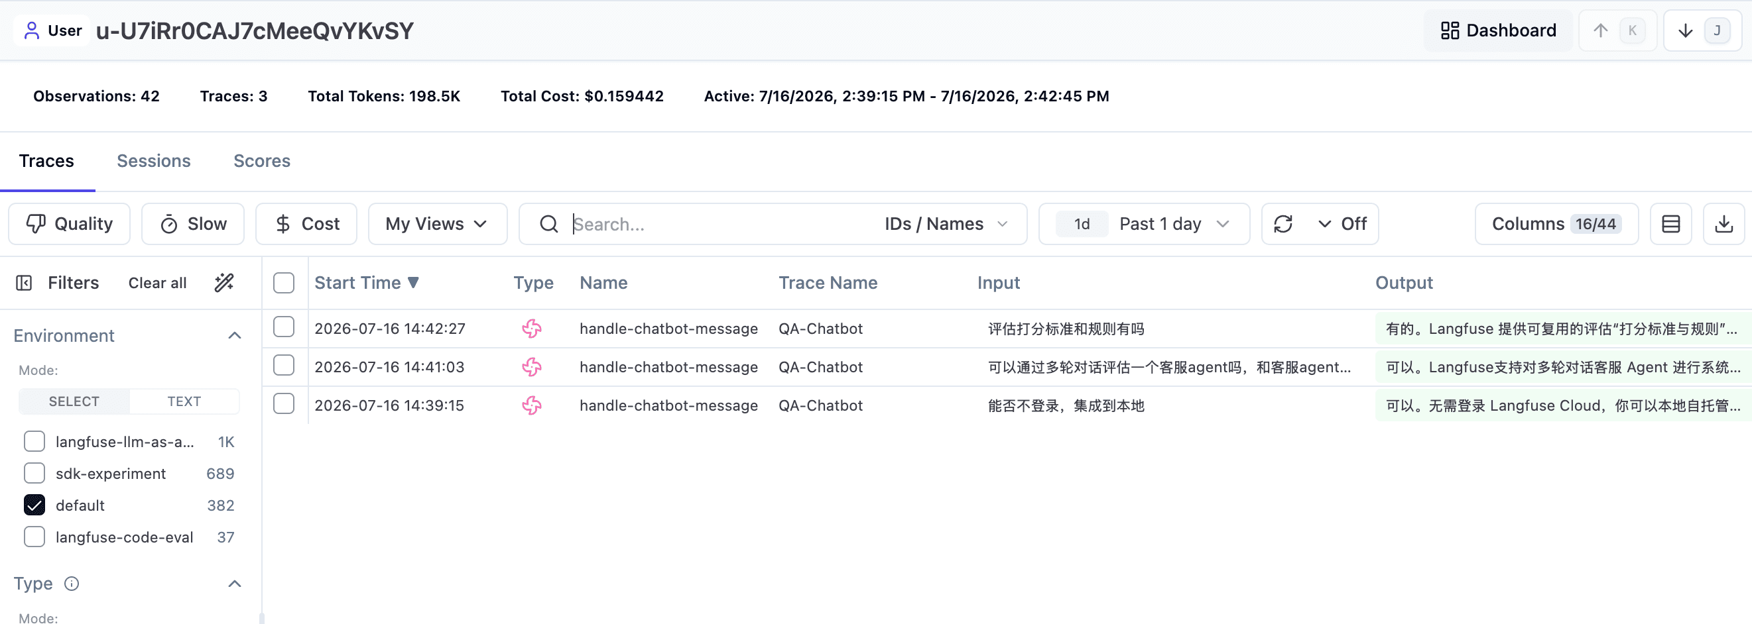Viewport: 1752px width, 624px height.
Task: Open the Dashboard view
Action: 1497,30
